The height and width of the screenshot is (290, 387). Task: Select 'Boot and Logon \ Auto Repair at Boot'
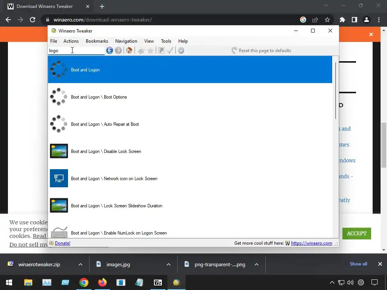(190, 124)
